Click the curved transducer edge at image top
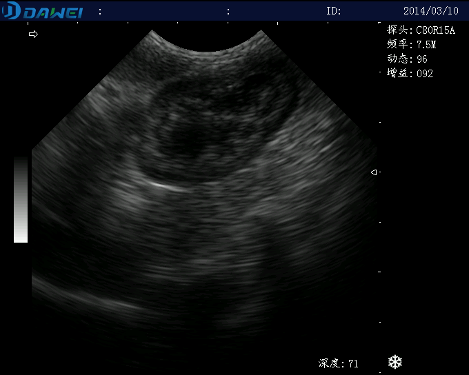This screenshot has width=469, height=375. click(206, 46)
